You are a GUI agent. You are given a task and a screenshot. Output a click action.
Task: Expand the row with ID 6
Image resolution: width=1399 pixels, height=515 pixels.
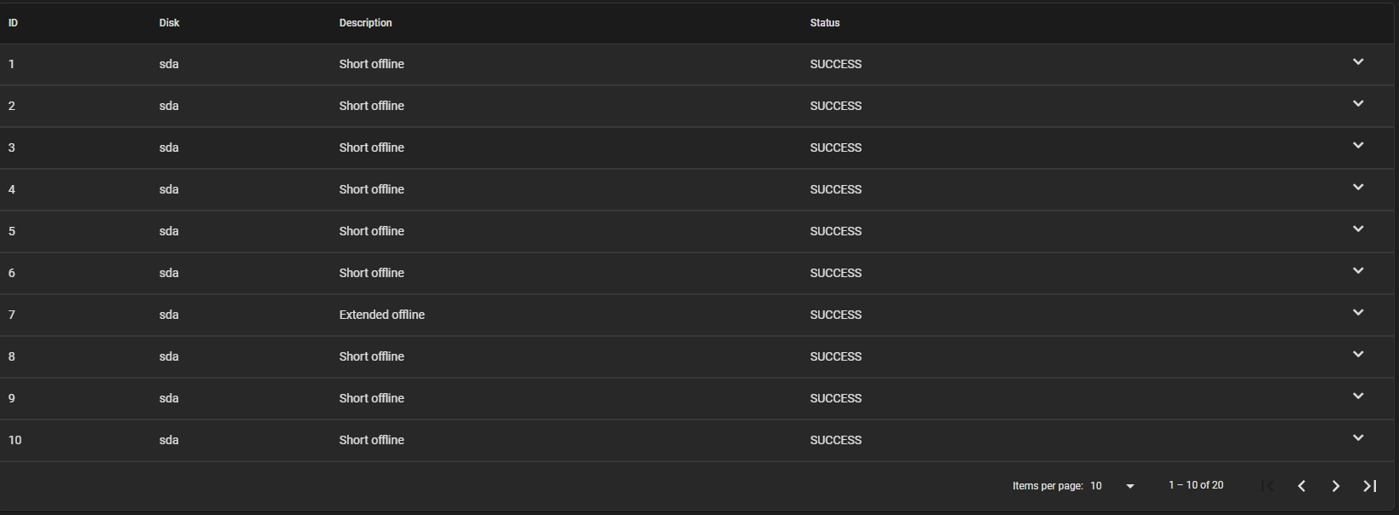pos(1358,271)
